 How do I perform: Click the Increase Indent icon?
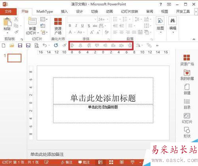click(x=122, y=26)
